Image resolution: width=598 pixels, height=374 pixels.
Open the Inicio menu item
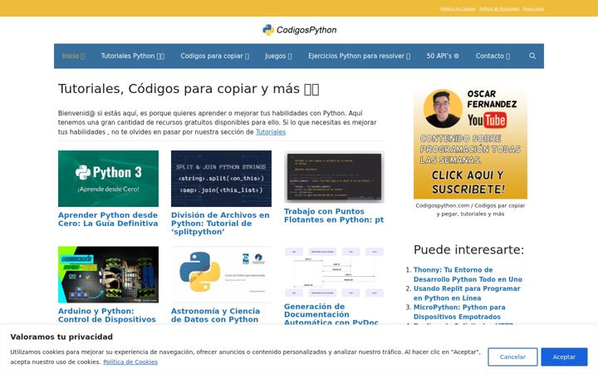coord(73,56)
